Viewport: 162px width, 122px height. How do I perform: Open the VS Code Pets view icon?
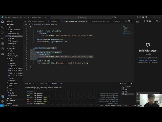pyautogui.click(x=3, y=54)
